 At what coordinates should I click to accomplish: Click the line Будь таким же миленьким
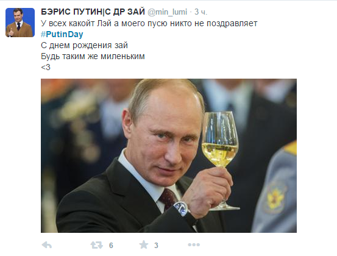point(93,56)
